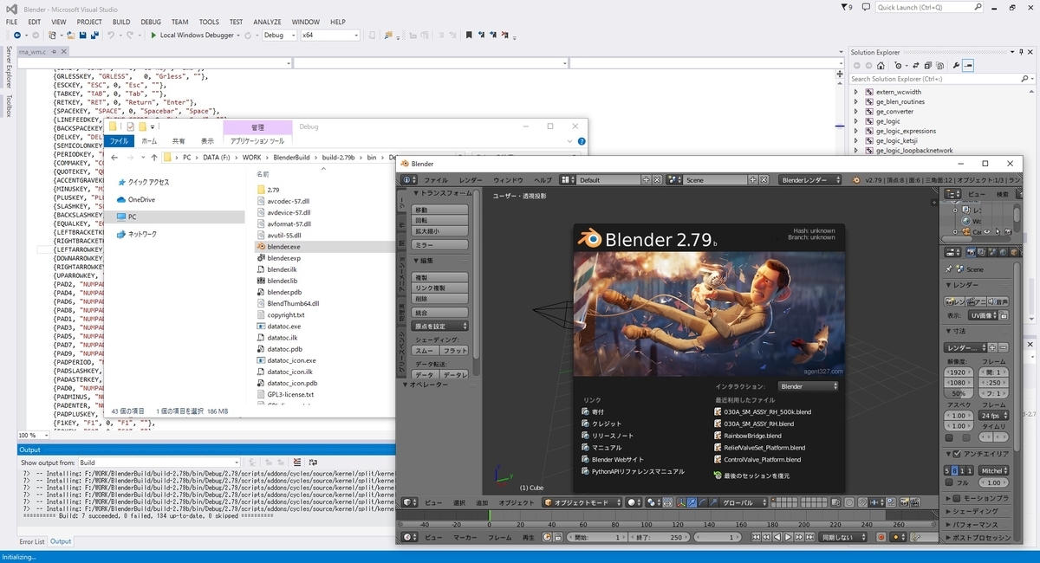Navigate backward in Visual Studio toolbar
The width and height of the screenshot is (1040, 563).
[17, 36]
